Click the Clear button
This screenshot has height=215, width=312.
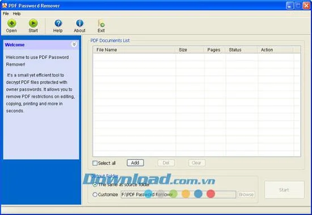coord(197,163)
